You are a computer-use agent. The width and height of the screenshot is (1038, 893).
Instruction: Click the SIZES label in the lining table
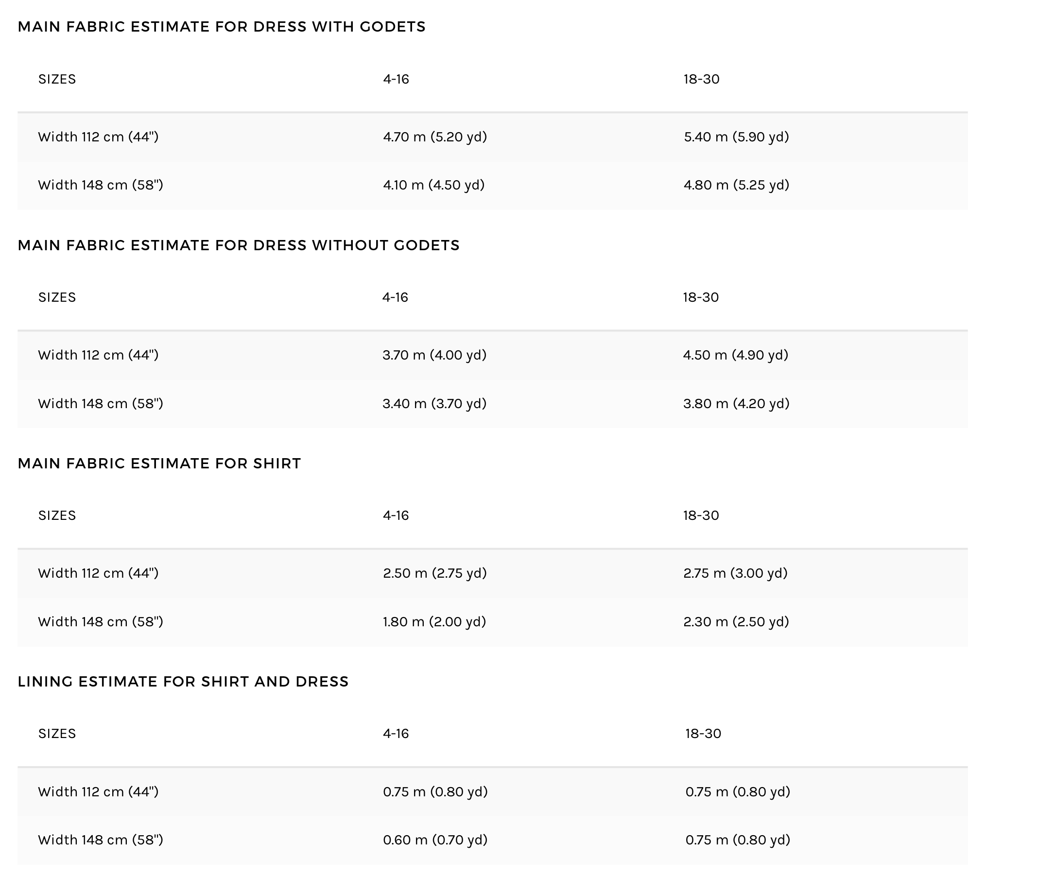pos(57,733)
